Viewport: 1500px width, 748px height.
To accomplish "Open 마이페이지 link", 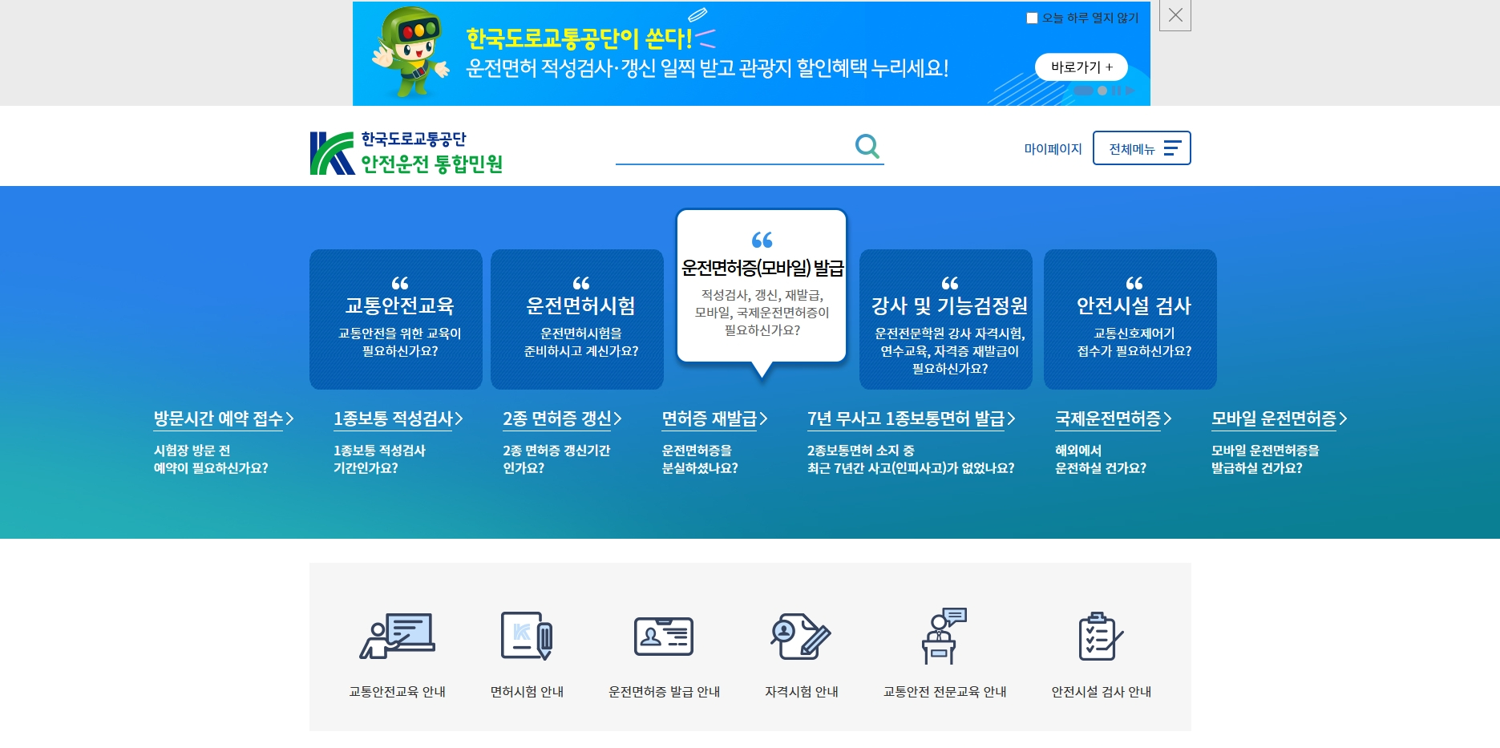I will pyautogui.click(x=1053, y=148).
